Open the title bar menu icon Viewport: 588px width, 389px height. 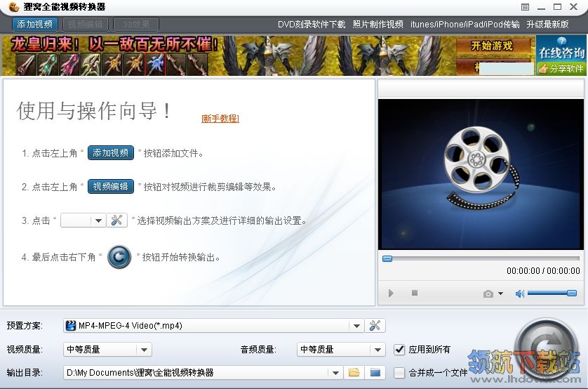tap(525, 7)
